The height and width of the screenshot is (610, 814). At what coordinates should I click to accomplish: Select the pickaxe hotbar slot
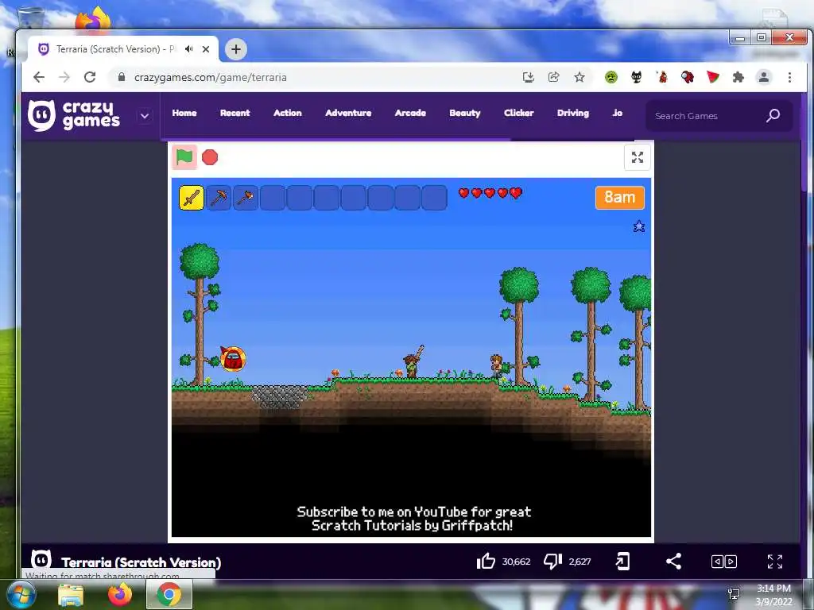tap(219, 198)
